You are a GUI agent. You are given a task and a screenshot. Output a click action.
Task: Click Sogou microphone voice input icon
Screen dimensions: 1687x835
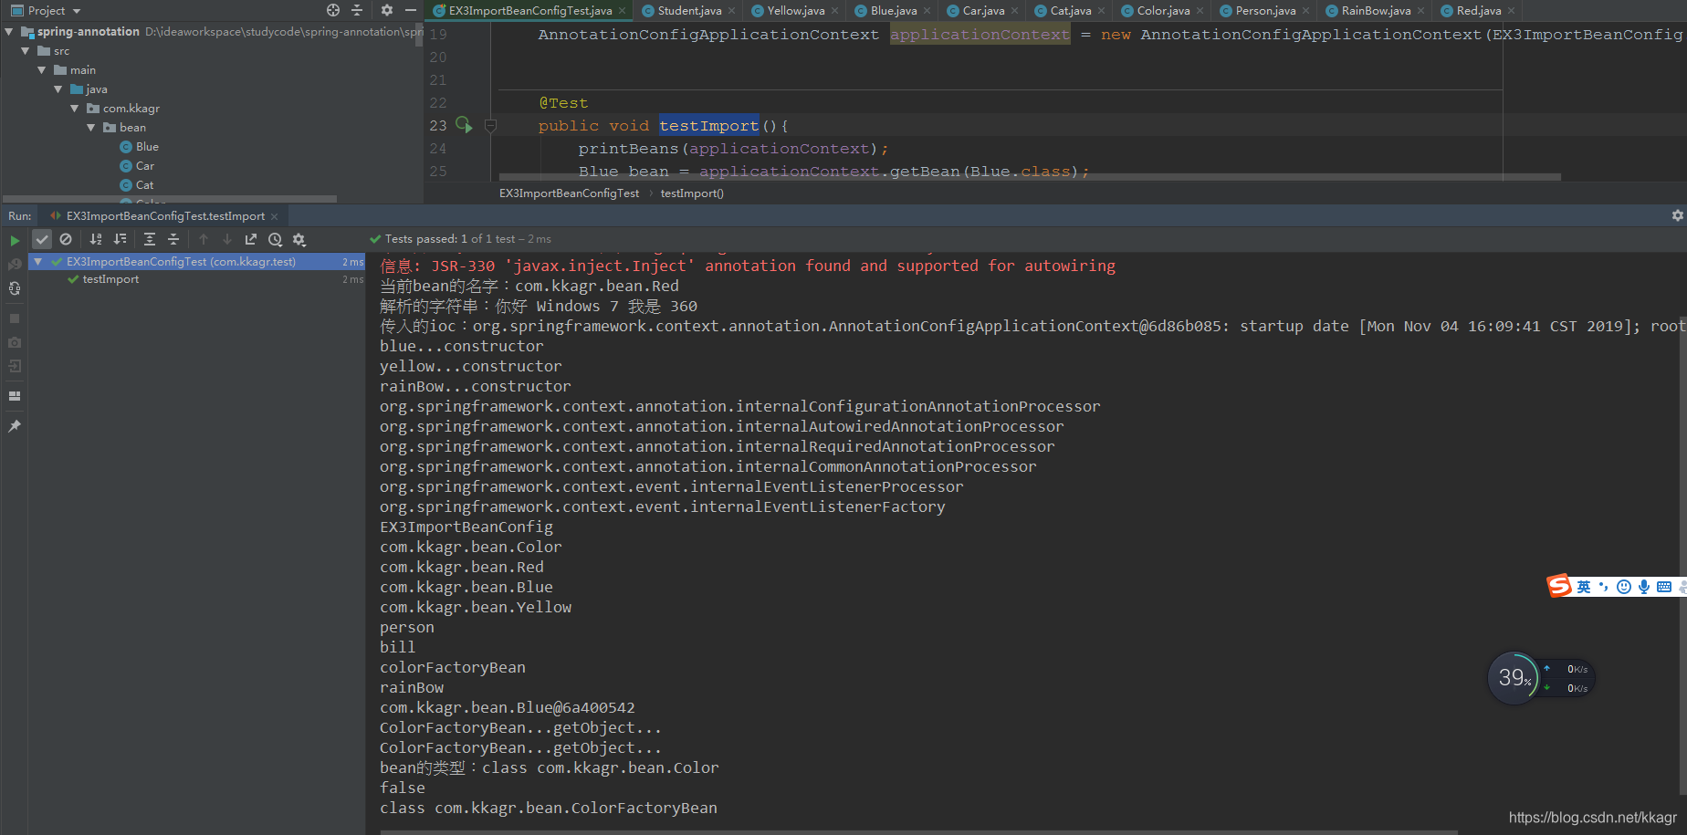pyautogui.click(x=1644, y=587)
